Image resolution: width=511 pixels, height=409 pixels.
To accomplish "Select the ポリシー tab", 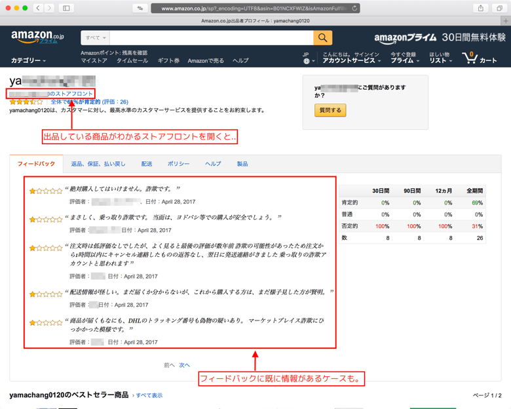I will (x=178, y=164).
